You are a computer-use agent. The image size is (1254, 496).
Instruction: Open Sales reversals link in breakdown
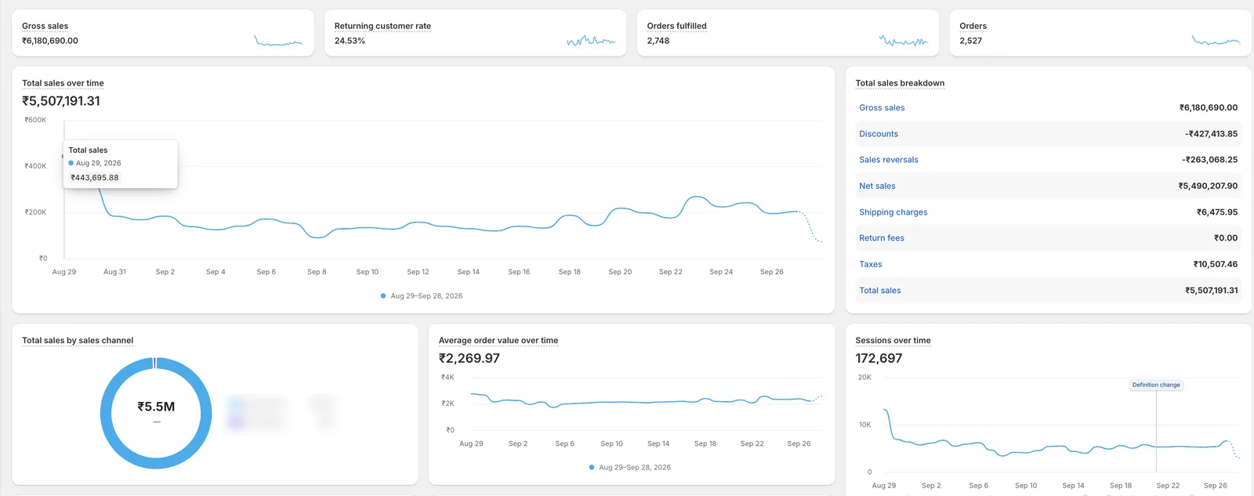pyautogui.click(x=889, y=160)
